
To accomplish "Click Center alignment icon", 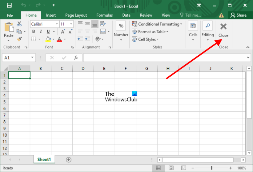I will 87,31.
